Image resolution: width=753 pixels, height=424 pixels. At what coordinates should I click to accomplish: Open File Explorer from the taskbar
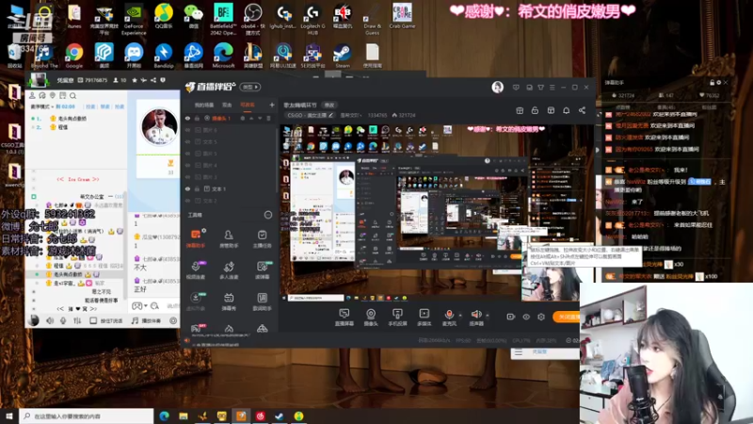[184, 416]
